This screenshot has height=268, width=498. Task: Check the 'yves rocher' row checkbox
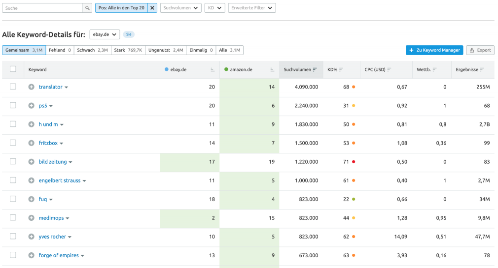(x=13, y=236)
